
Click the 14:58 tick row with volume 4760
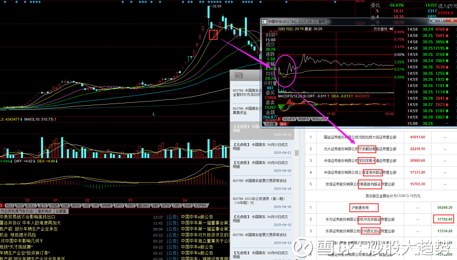click(x=428, y=29)
